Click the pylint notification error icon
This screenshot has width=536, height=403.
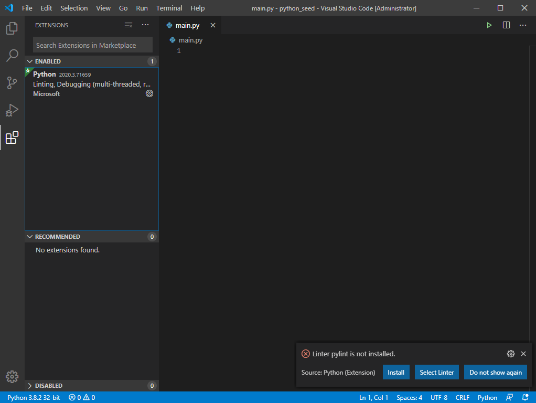pyautogui.click(x=306, y=354)
